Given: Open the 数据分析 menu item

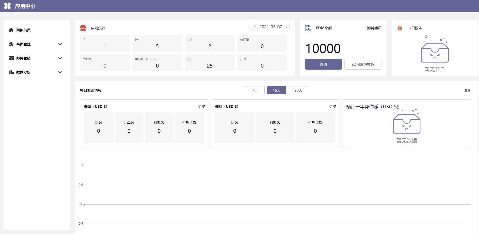Looking at the screenshot, I should (37, 72).
